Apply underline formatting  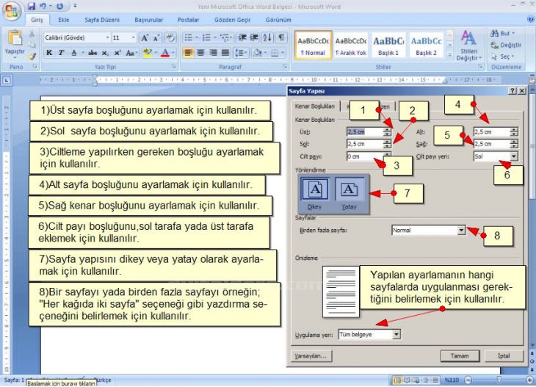click(74, 53)
